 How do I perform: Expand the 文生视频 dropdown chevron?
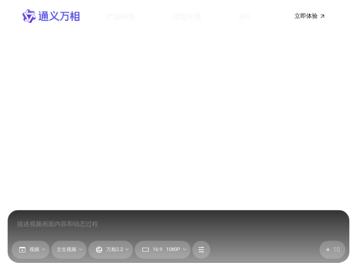pos(81,249)
